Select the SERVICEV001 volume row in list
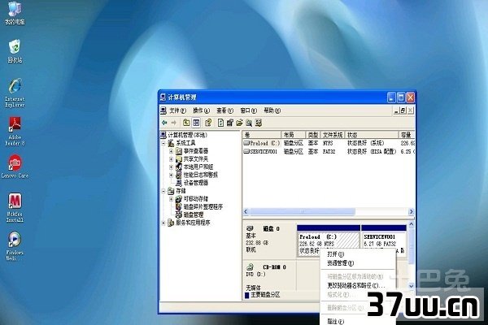Screen dimensions: 488x325 [329, 151]
